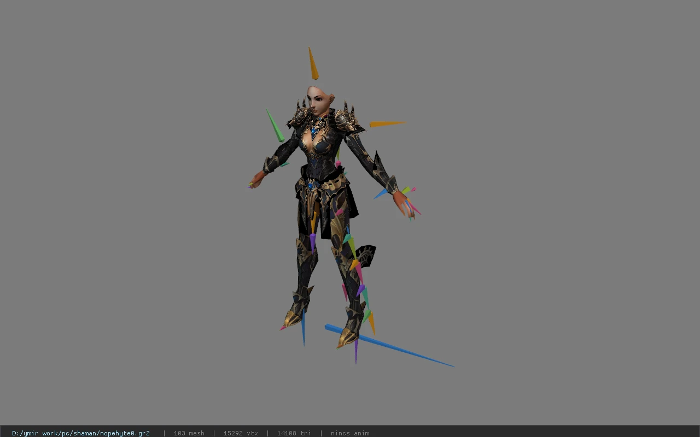Select the long blue root bone on the ground
This screenshot has width=700, height=437.
point(389,346)
